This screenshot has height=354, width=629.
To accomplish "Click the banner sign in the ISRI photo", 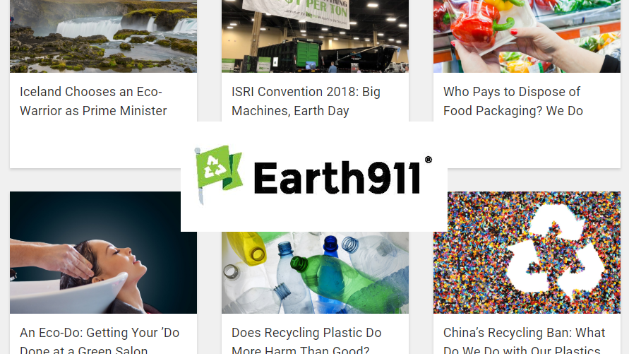I will (x=297, y=11).
